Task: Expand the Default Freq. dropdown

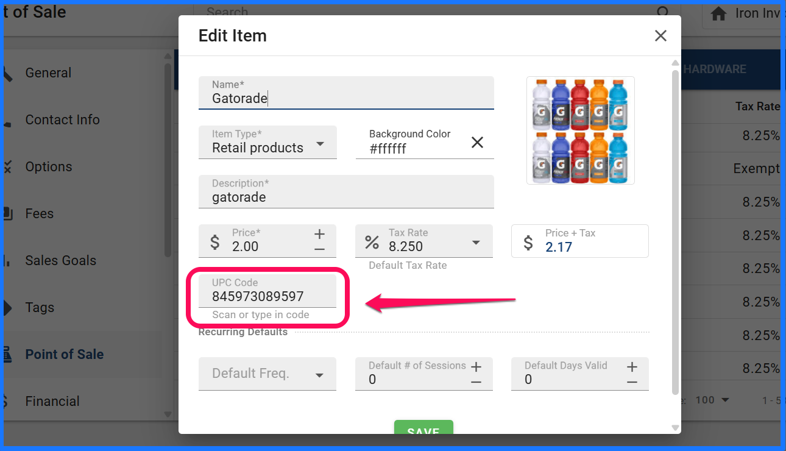Action: pos(267,374)
